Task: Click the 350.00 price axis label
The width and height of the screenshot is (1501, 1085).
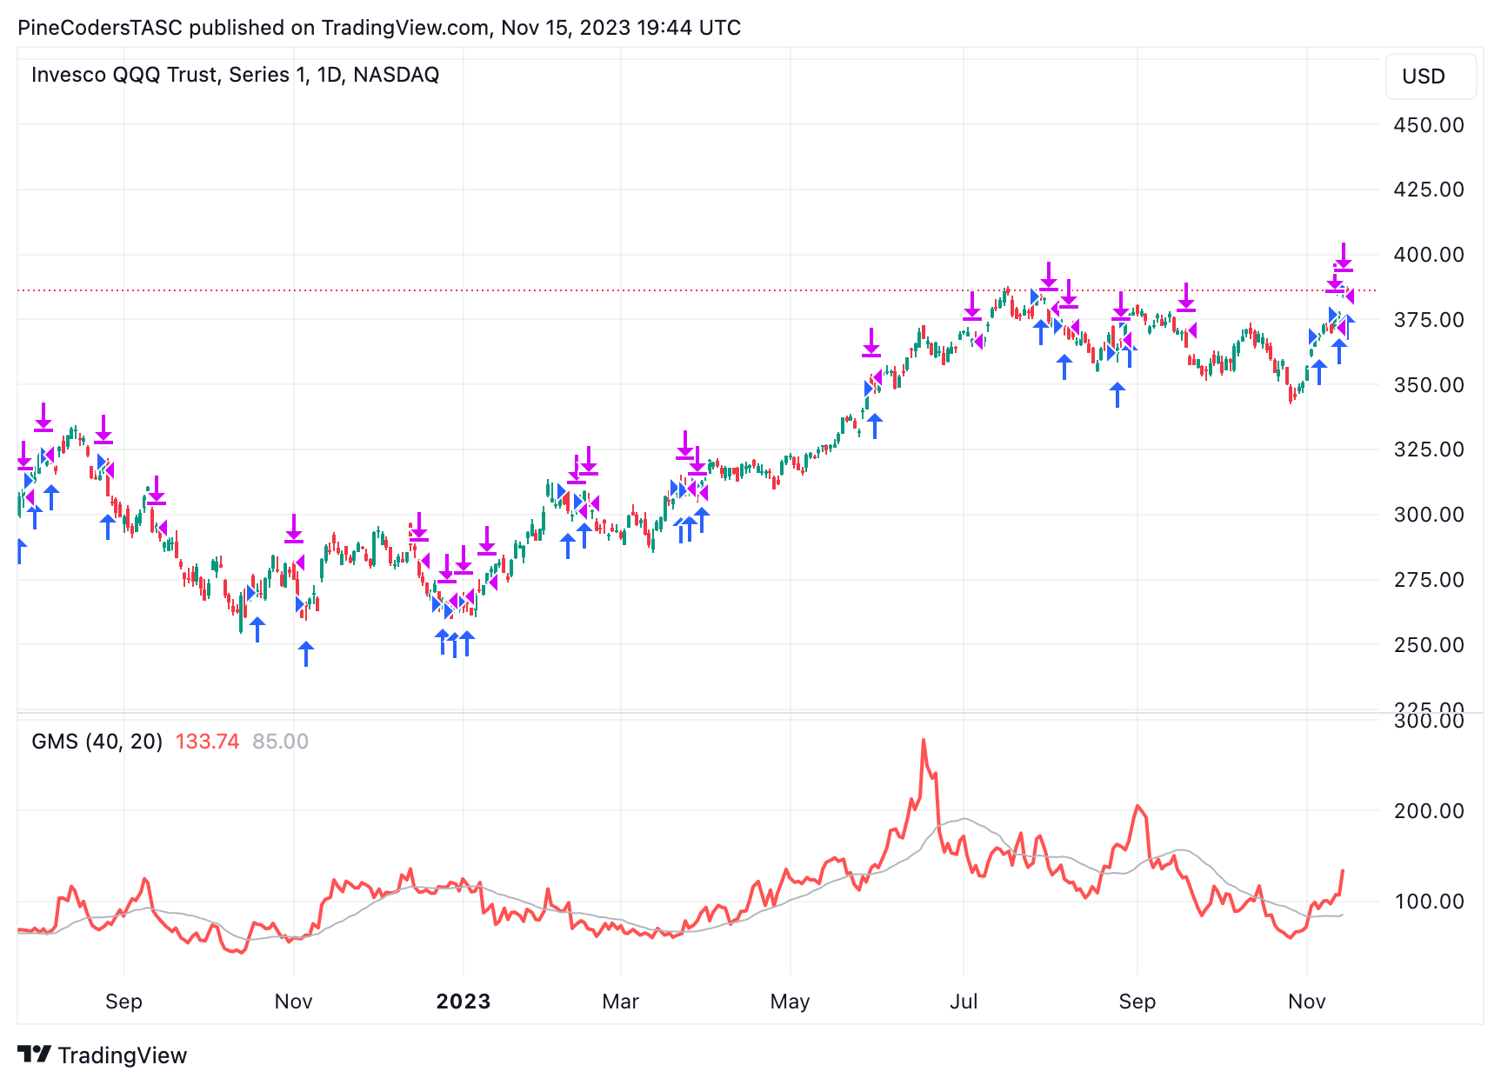Action: pyautogui.click(x=1429, y=384)
